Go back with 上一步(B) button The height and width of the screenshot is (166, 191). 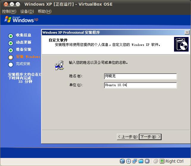click(128, 137)
